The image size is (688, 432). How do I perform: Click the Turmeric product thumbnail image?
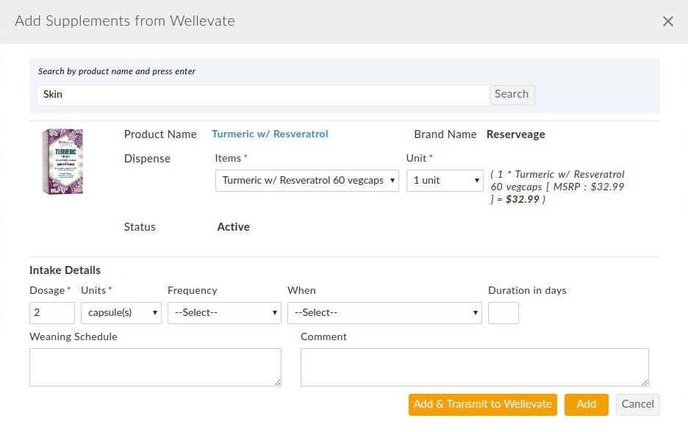point(63,163)
